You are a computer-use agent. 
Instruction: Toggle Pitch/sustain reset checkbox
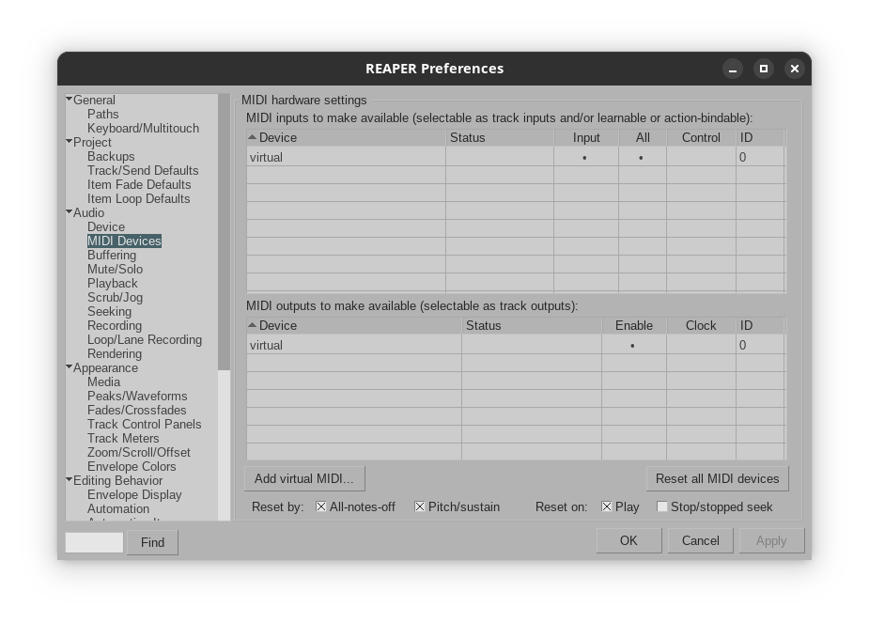420,506
